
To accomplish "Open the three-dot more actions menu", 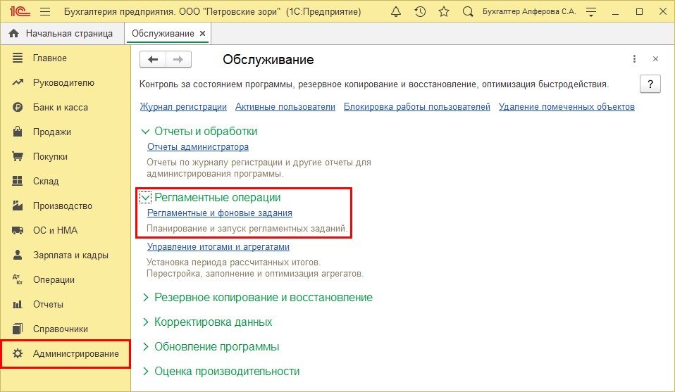I will (634, 59).
